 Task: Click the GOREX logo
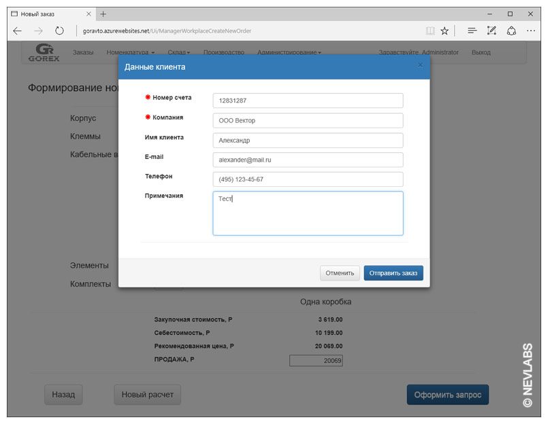44,52
